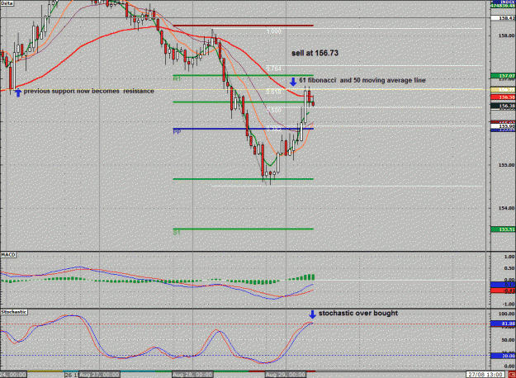Image resolution: width=516 pixels, height=378 pixels.
Task: Click the 155.00 price axis label
Action: [x=506, y=165]
